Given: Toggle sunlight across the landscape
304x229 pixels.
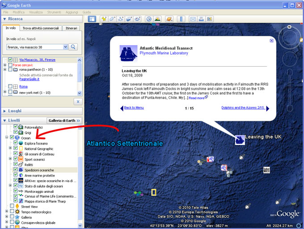Looking at the screenshot, I should pyautogui.click(x=157, y=19).
